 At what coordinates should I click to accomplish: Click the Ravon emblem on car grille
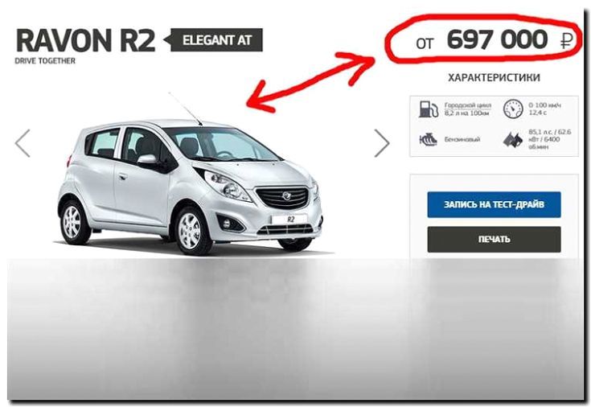287,196
